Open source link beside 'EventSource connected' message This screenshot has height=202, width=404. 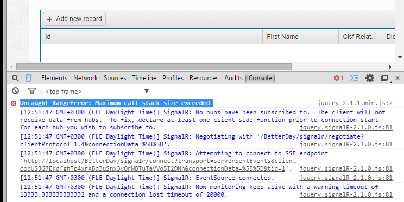tap(346, 178)
